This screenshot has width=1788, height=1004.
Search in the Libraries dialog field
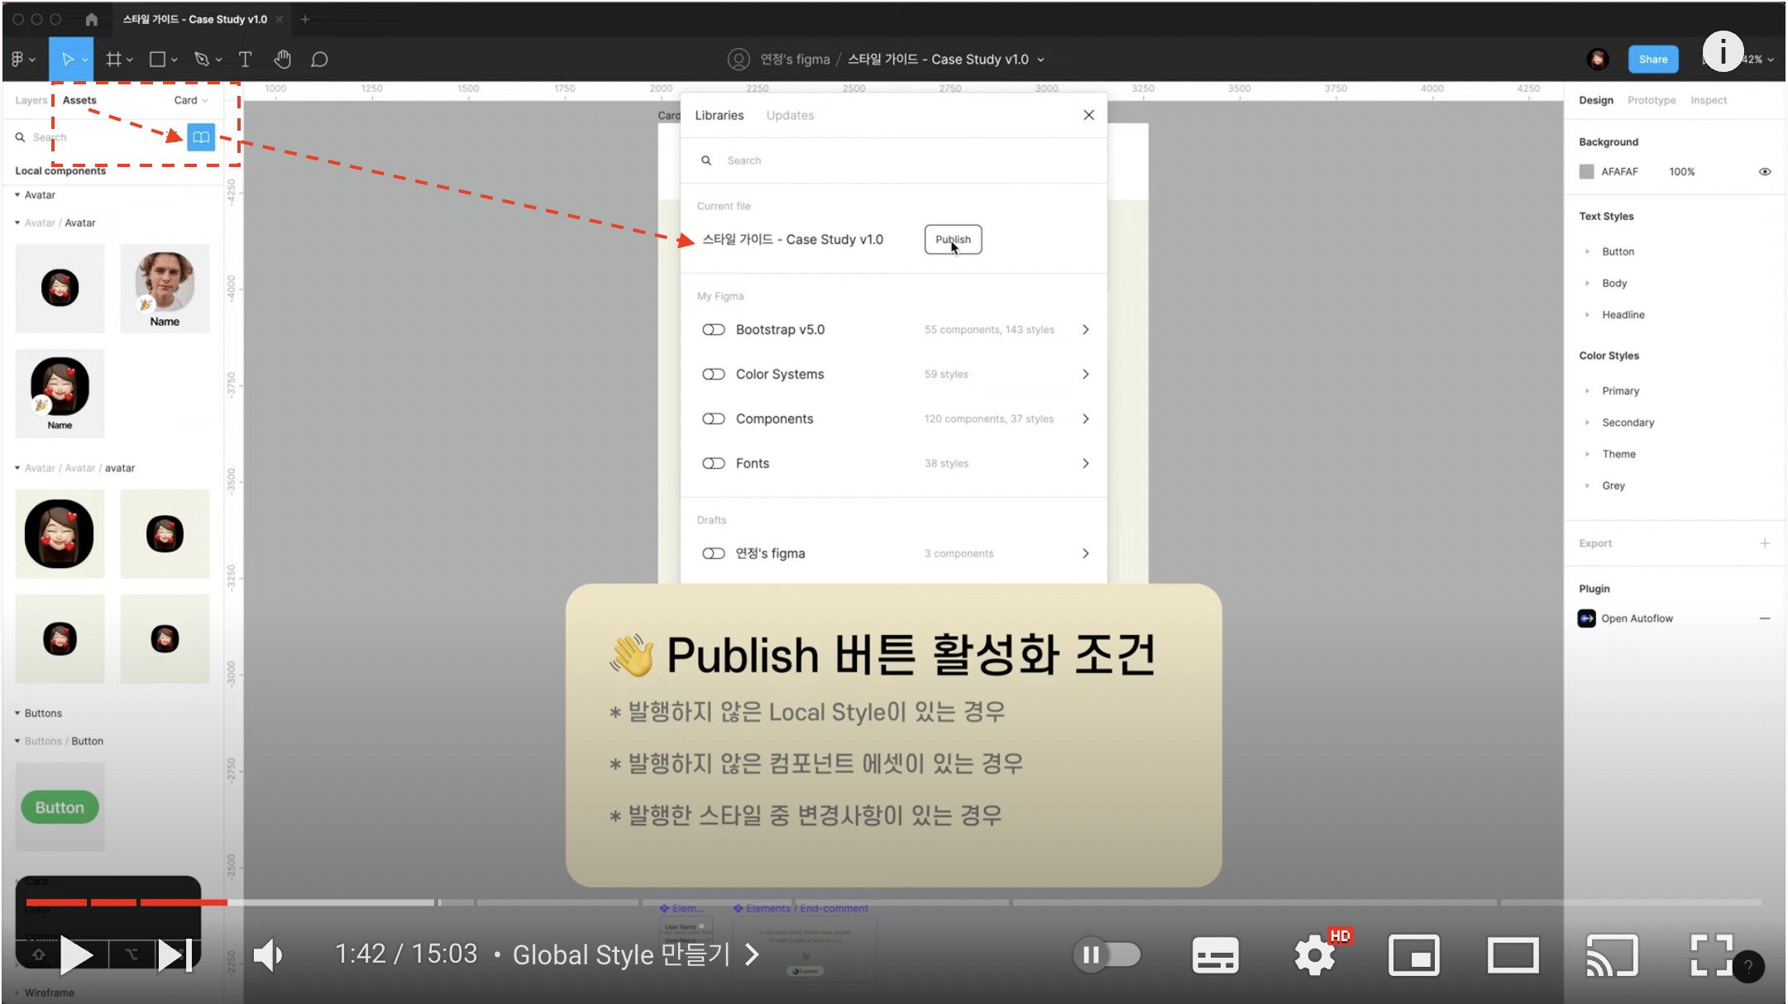[x=893, y=160]
